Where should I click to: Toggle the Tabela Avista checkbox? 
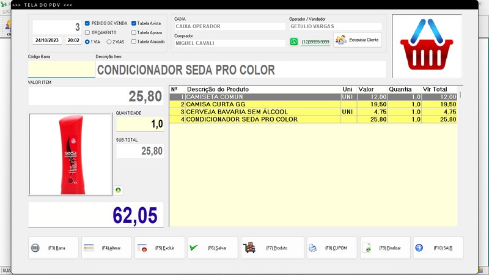tap(134, 23)
